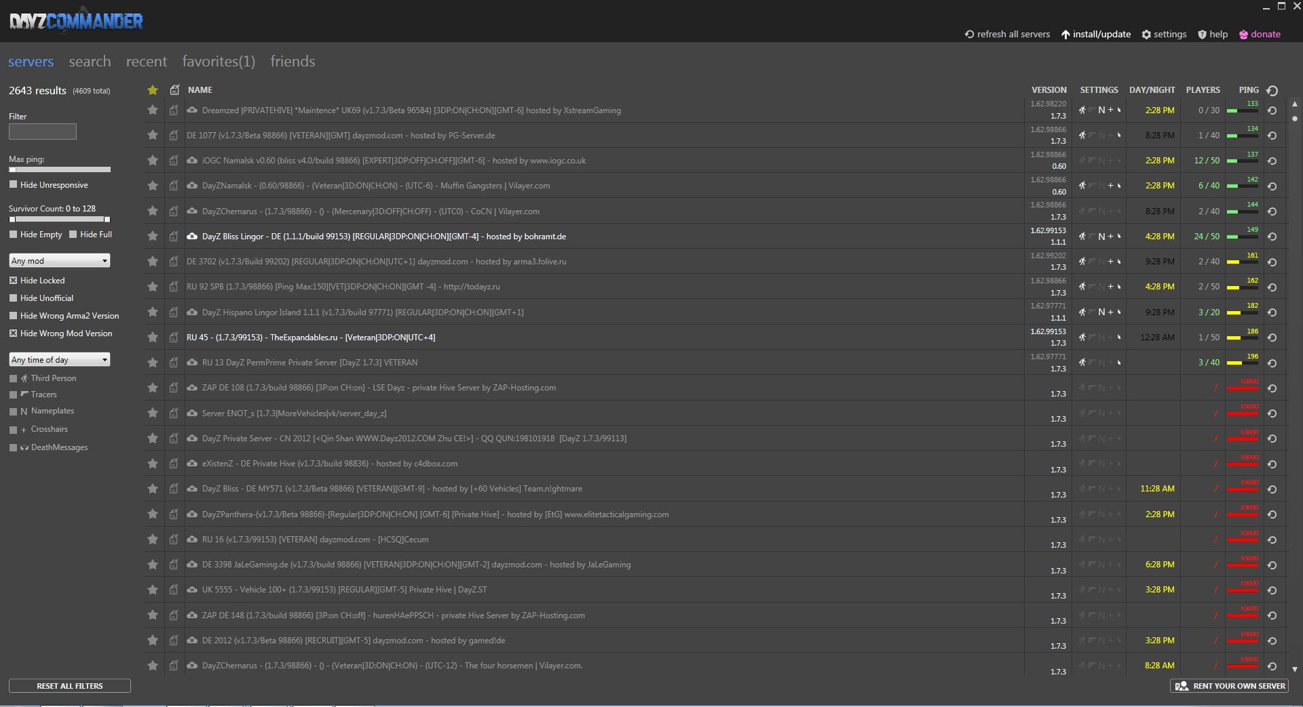The image size is (1303, 707).
Task: Click the donate link
Action: pyautogui.click(x=1260, y=34)
